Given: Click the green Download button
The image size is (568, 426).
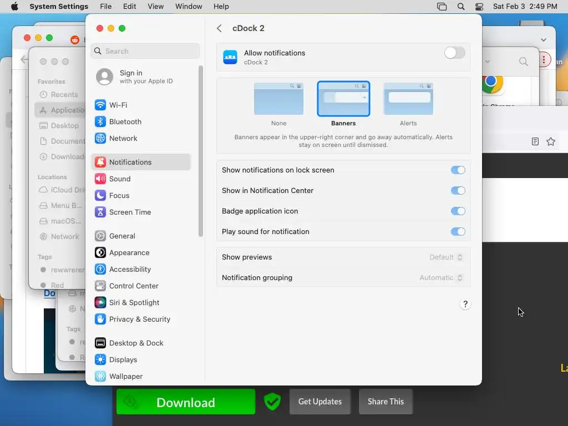Looking at the screenshot, I should [x=185, y=402].
